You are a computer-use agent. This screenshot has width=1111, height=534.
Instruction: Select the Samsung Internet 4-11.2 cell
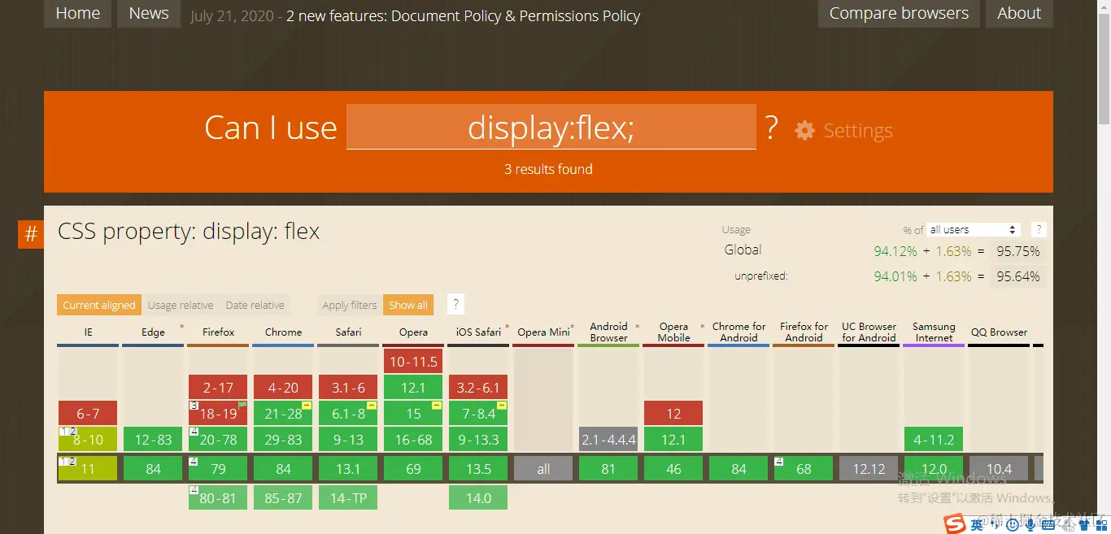click(x=934, y=439)
